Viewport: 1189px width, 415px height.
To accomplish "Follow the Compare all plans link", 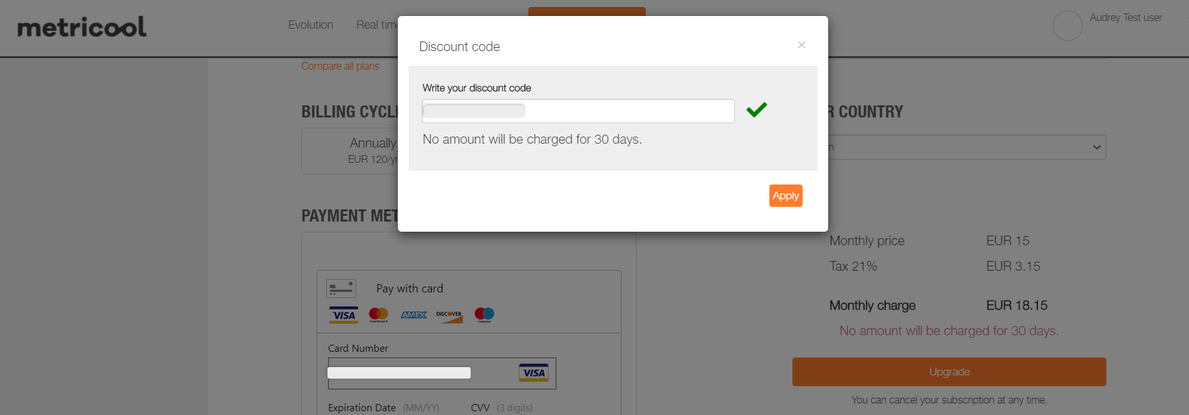I will tap(340, 66).
